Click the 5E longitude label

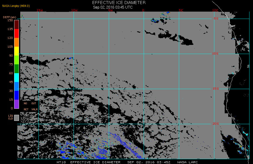click(x=181, y=10)
